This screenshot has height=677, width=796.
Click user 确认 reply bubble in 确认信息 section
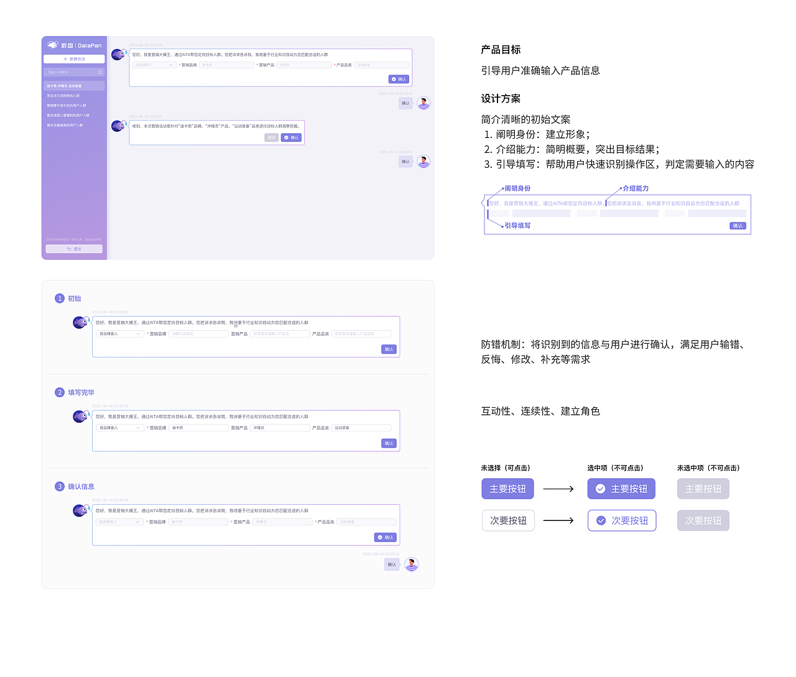[x=392, y=564]
